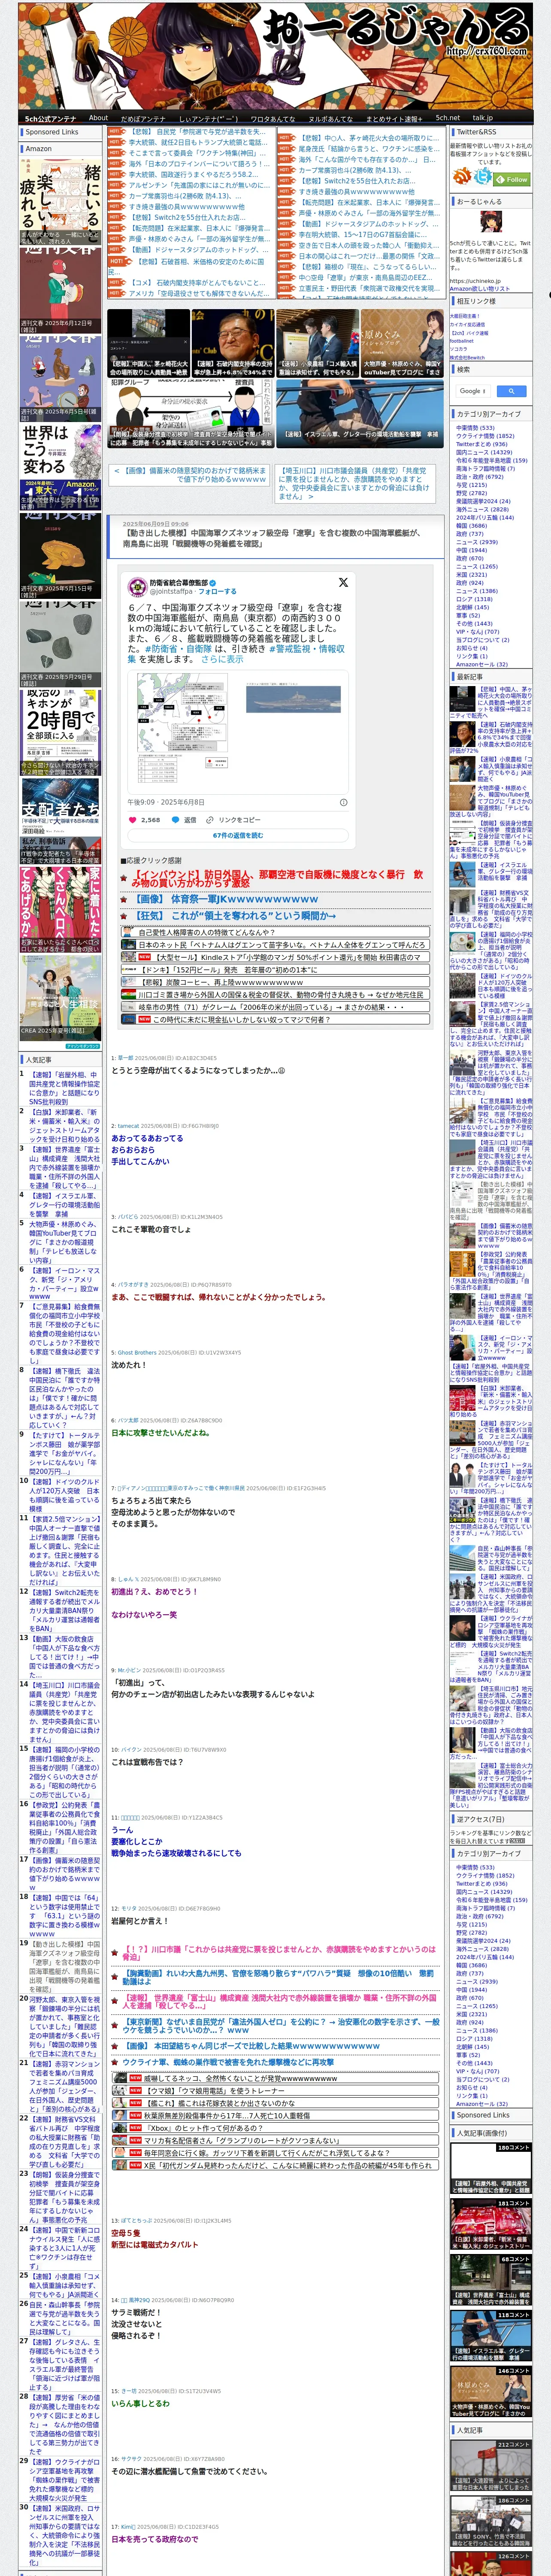This screenshot has width=551, height=2576.
Task: Open red headline 【インバウンド】訪日外国人、那覇空港で
Action: click(x=277, y=879)
